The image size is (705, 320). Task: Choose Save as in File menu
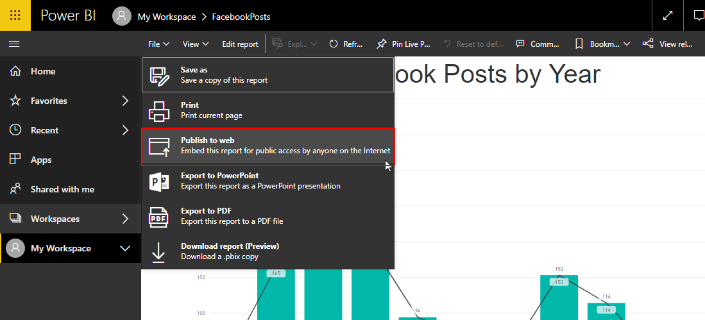[x=268, y=74]
